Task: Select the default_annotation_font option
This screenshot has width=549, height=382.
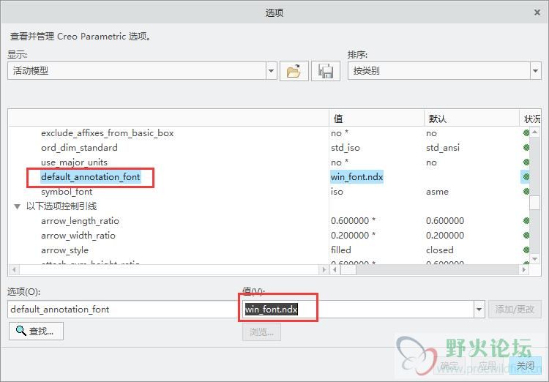Action: click(x=90, y=177)
